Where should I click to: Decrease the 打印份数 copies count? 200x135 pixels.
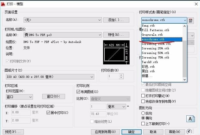pos(121,78)
